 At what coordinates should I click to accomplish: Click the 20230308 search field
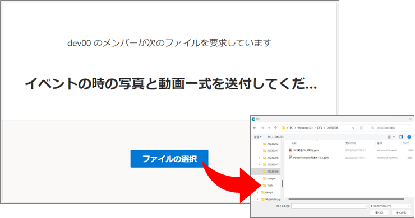390,128
